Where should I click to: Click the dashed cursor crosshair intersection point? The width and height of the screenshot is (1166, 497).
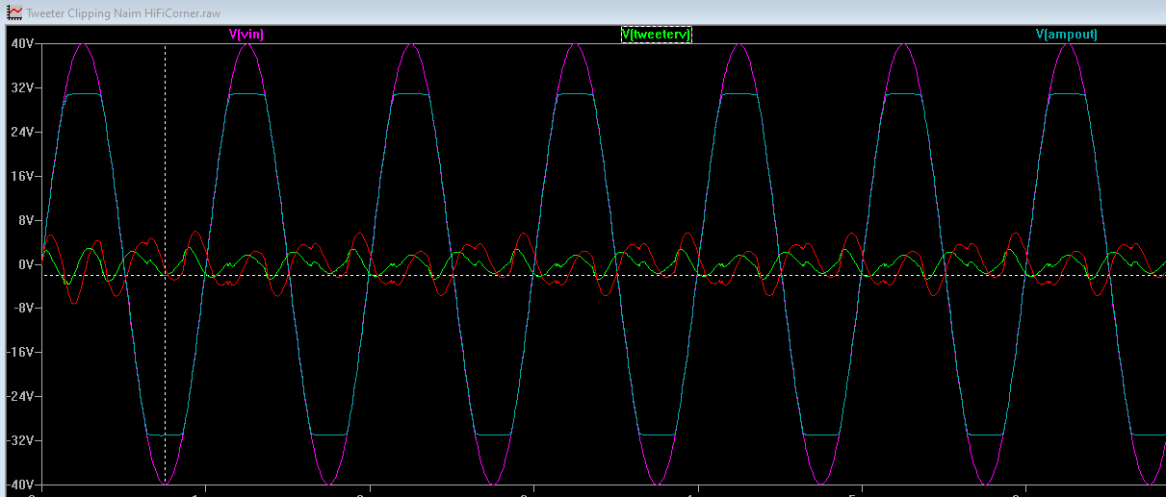165,275
